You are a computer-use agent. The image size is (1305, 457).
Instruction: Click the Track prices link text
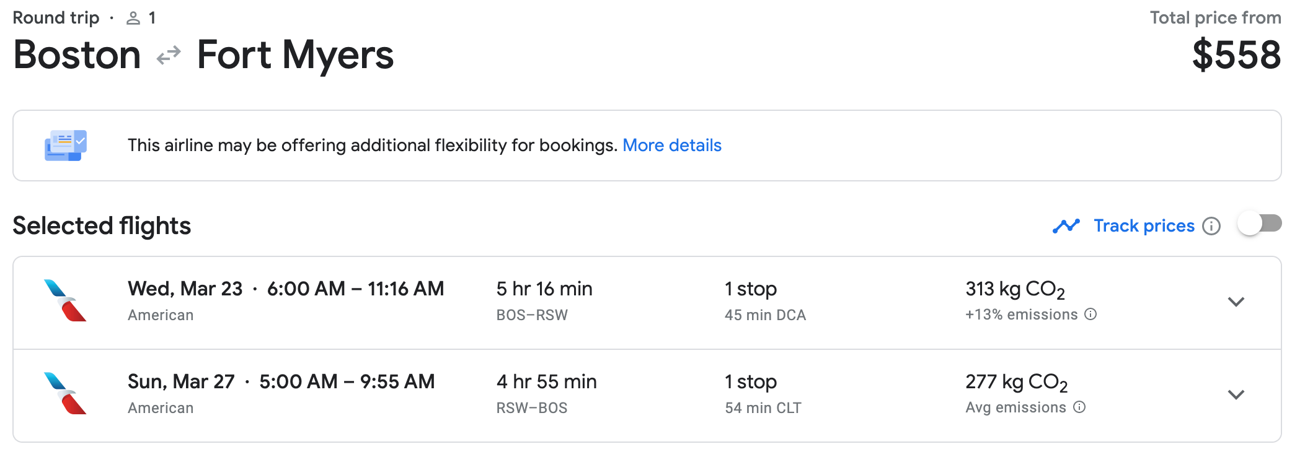pyautogui.click(x=1144, y=226)
